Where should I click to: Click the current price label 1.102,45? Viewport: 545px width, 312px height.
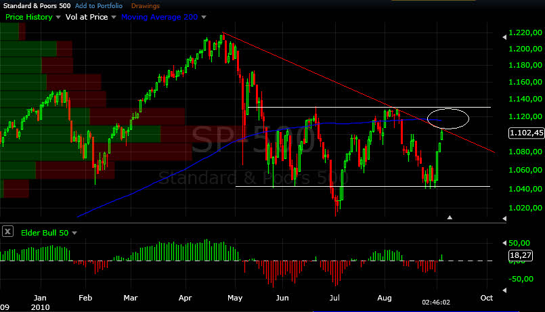pyautogui.click(x=526, y=133)
